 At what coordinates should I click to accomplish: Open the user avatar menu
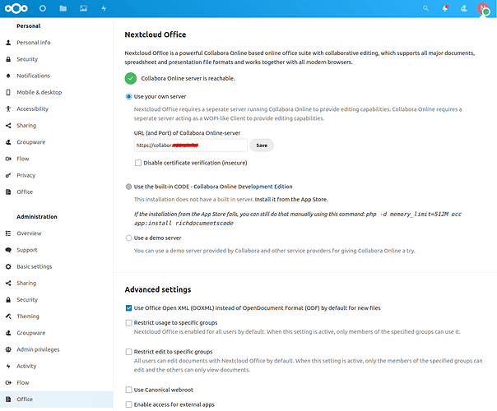[483, 8]
